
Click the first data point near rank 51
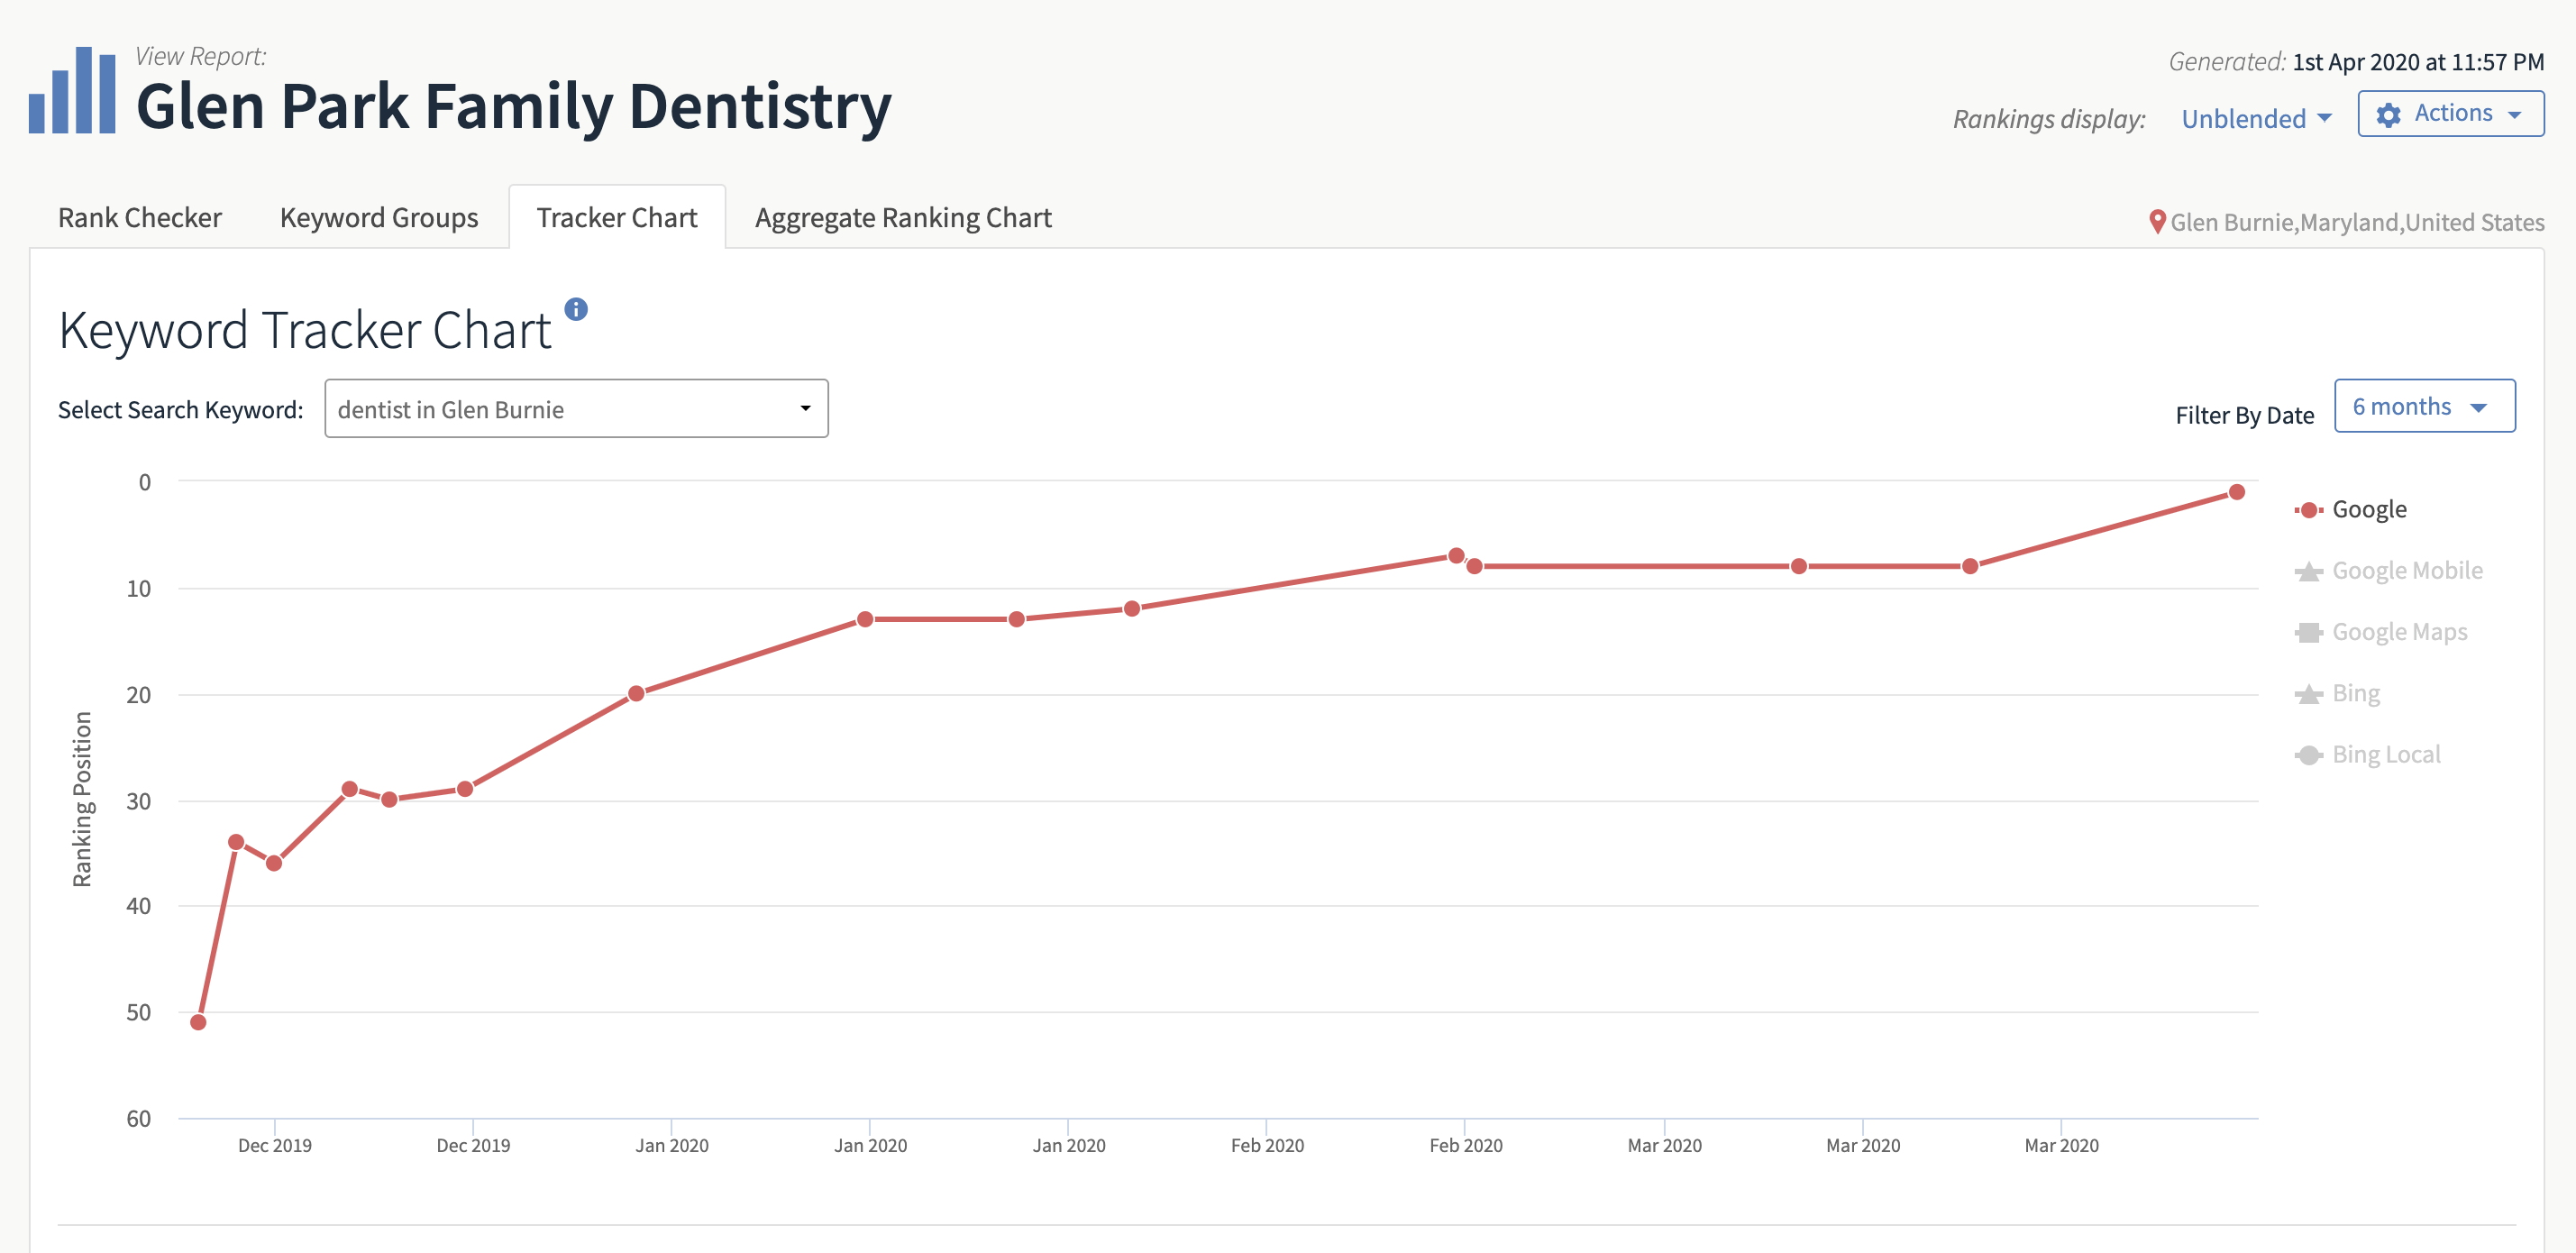[198, 1022]
